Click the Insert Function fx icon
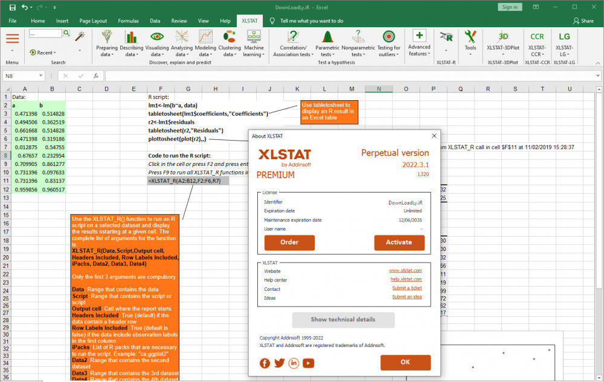 point(96,76)
